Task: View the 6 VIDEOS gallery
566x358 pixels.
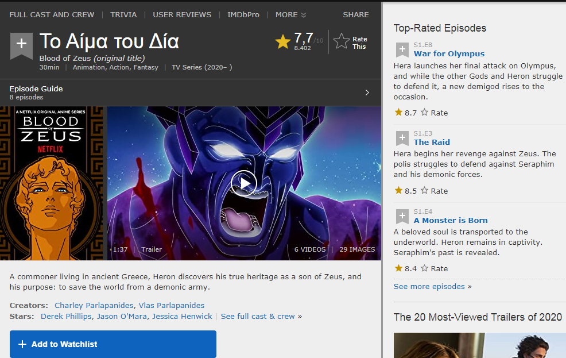Action: click(x=310, y=249)
